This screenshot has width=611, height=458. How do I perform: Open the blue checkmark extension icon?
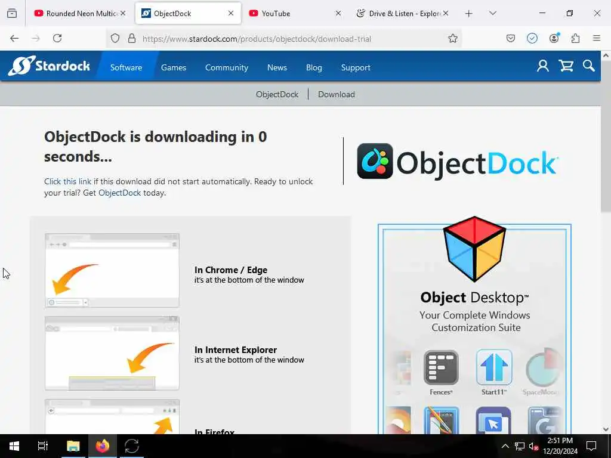[532, 38]
